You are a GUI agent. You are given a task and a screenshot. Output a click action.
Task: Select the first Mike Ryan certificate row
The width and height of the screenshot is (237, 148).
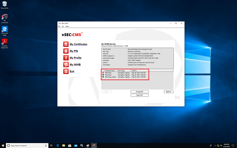[108, 73]
